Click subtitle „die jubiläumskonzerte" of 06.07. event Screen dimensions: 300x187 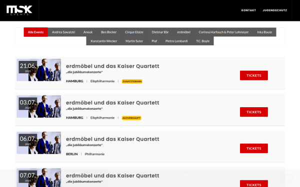[84, 145]
